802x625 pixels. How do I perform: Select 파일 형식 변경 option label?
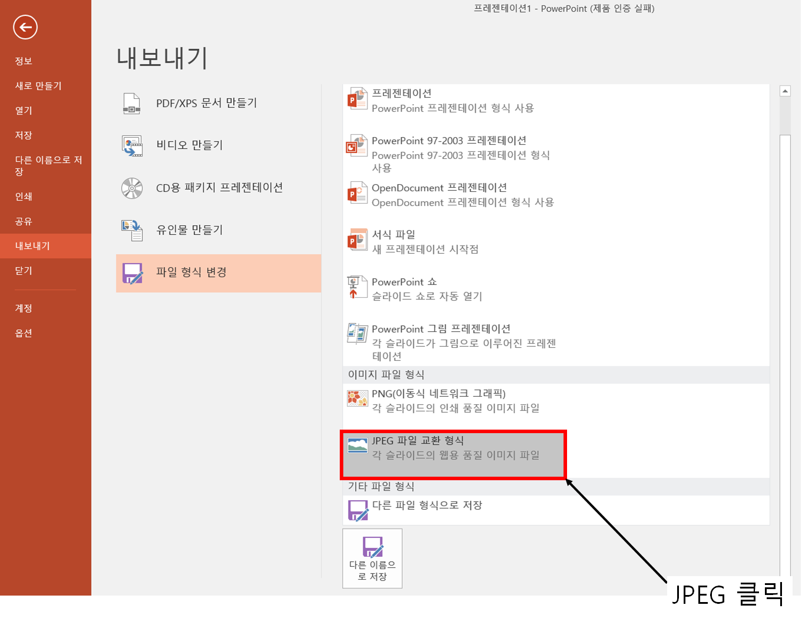click(191, 272)
